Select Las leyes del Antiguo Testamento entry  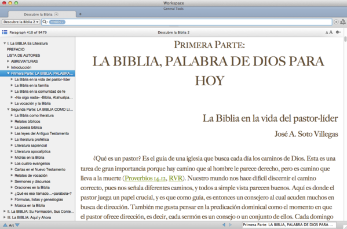(42, 133)
